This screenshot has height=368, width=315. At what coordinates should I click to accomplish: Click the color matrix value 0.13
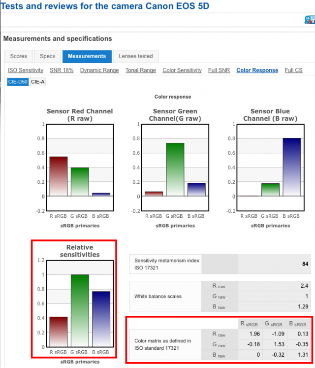(x=303, y=334)
